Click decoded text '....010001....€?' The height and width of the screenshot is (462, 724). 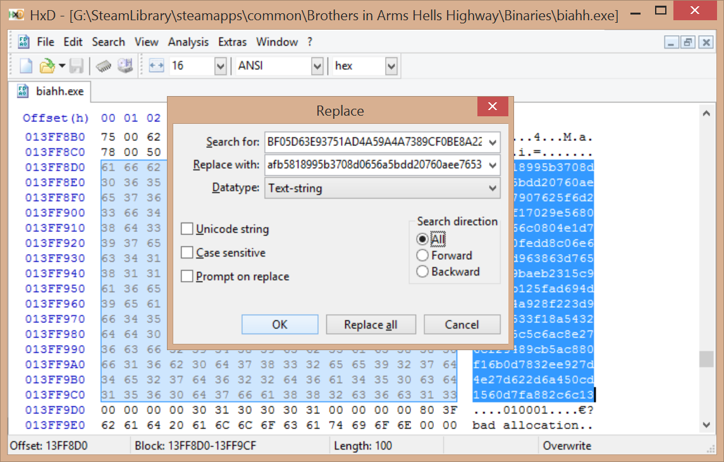[x=532, y=410]
